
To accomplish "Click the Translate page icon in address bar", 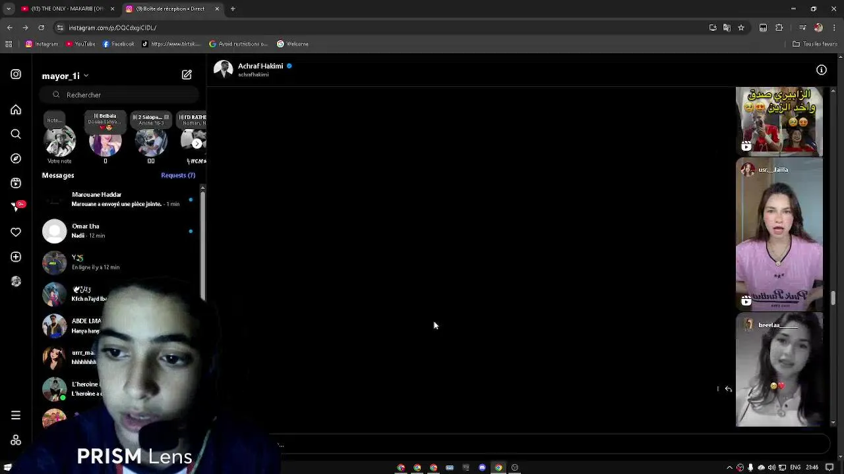I will (x=727, y=28).
